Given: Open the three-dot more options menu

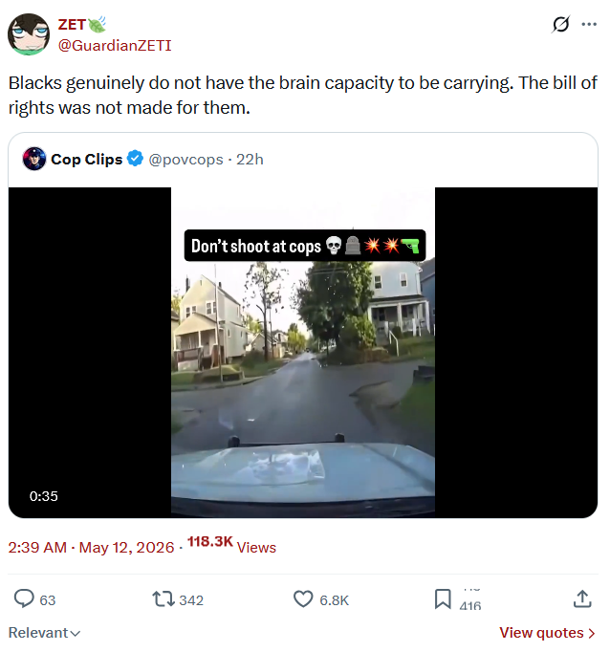Looking at the screenshot, I should click(x=589, y=24).
